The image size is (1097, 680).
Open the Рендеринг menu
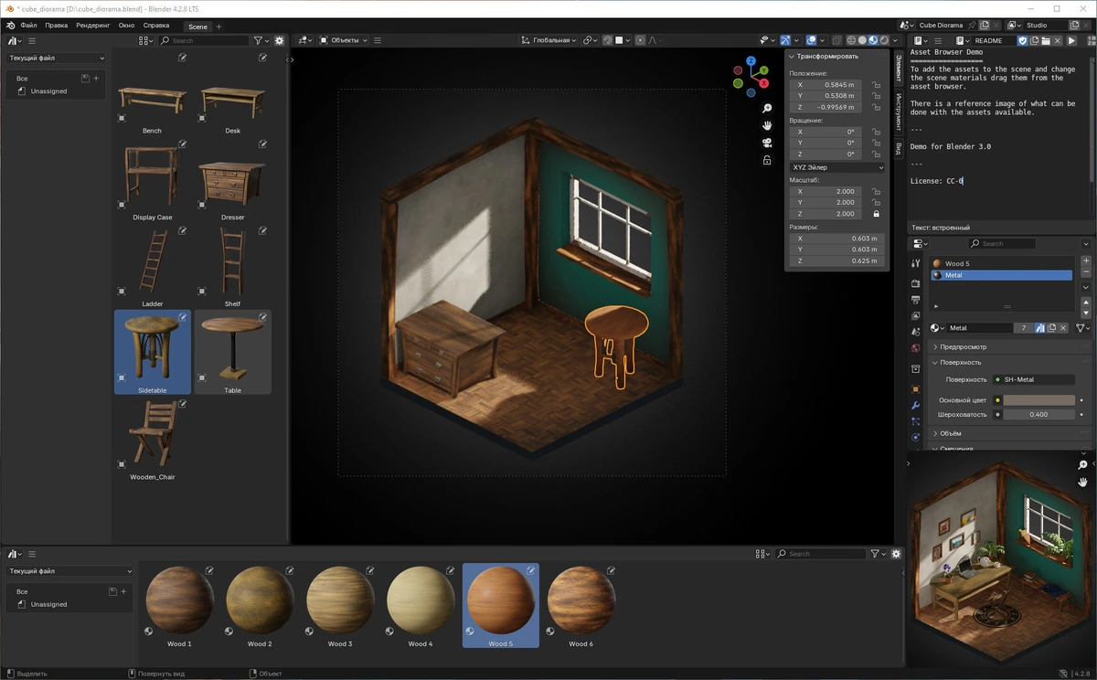click(93, 26)
